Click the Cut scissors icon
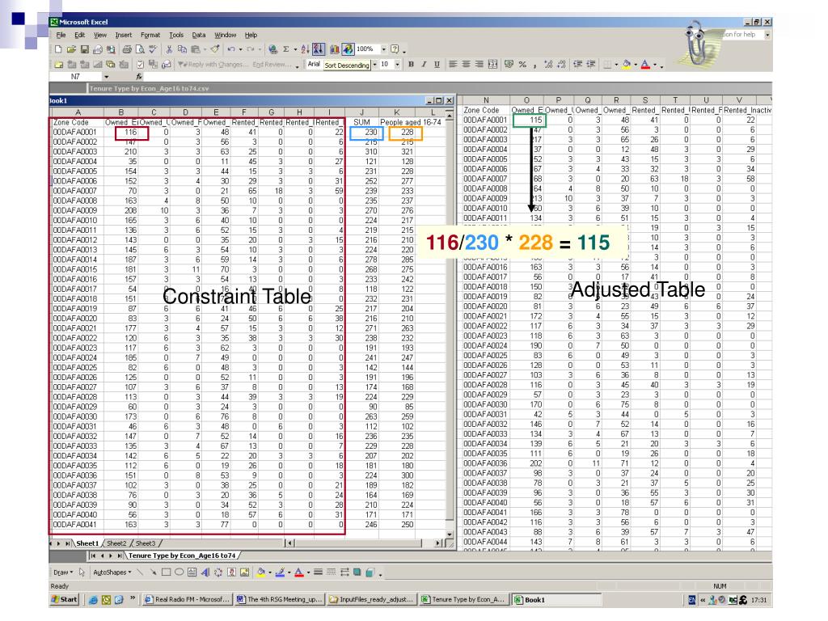828x621 pixels. click(169, 49)
